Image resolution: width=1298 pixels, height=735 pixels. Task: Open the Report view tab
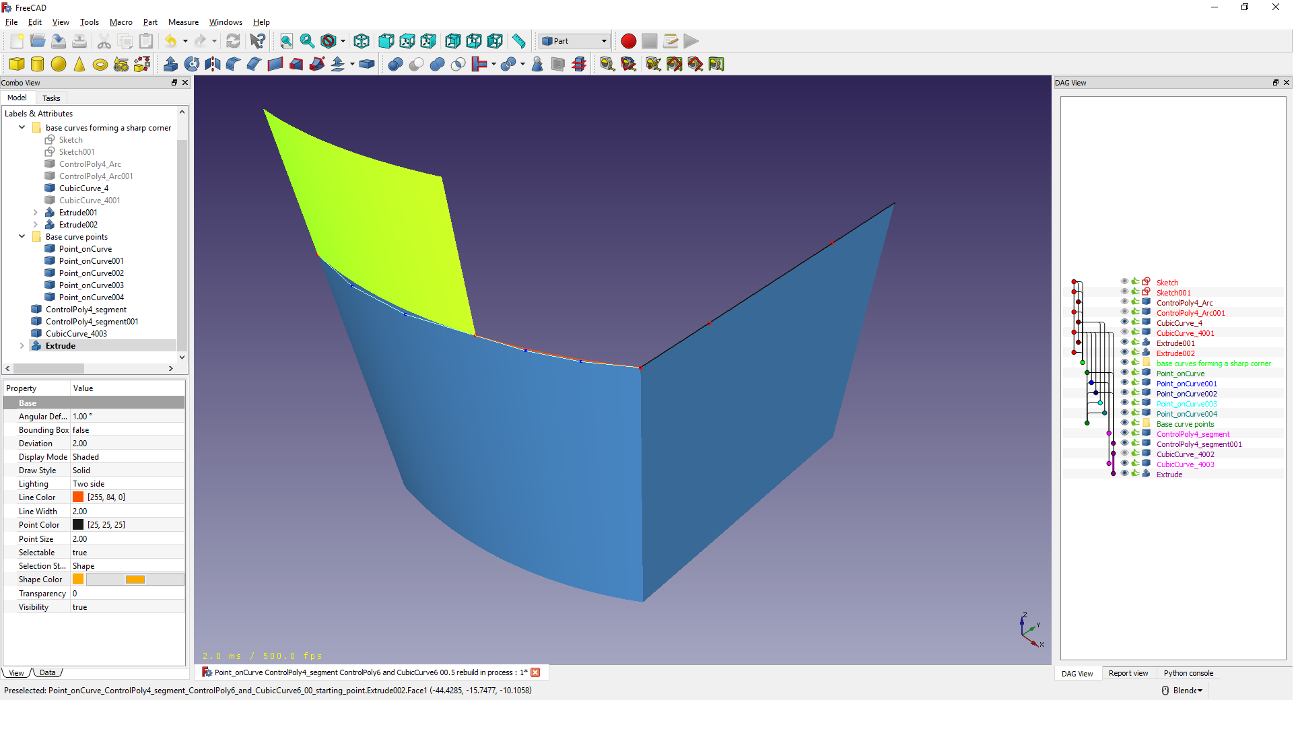(1128, 673)
